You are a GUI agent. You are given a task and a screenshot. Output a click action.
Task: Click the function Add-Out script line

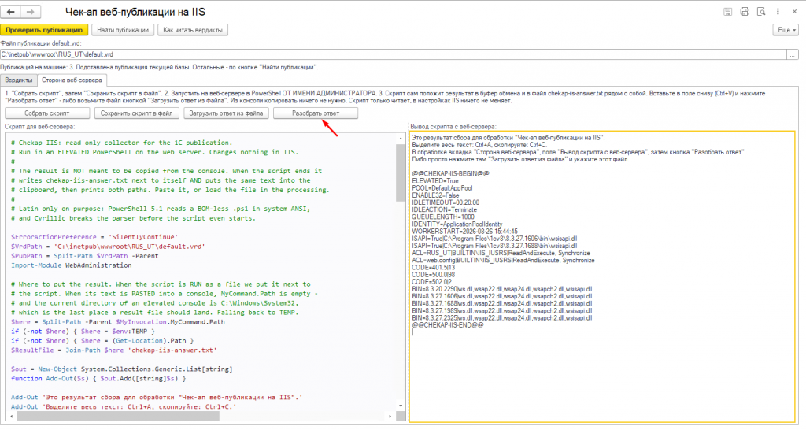98,379
